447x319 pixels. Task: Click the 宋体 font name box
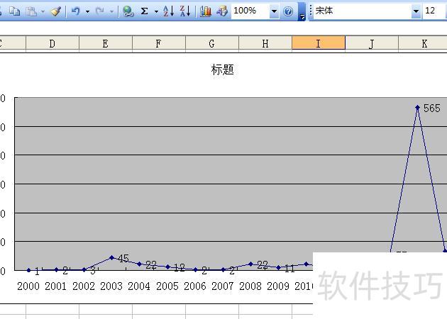pos(363,11)
